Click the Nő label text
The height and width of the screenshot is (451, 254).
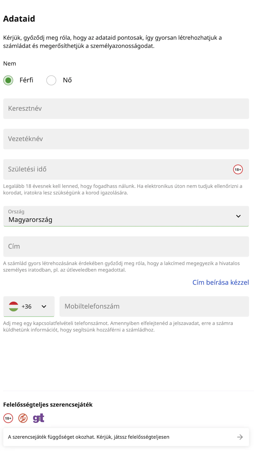click(x=67, y=80)
